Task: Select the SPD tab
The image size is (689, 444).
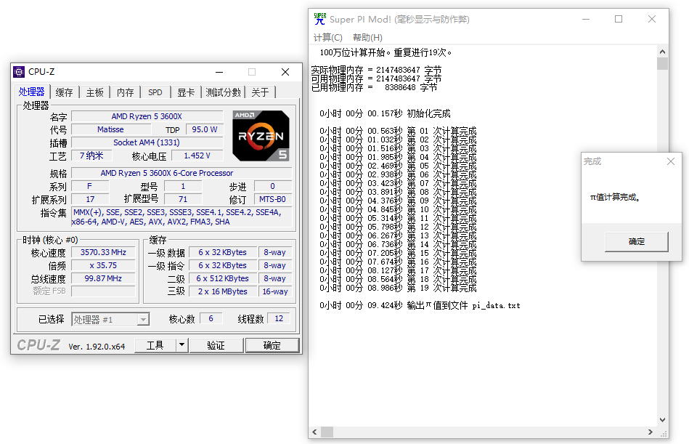Action: pyautogui.click(x=155, y=92)
